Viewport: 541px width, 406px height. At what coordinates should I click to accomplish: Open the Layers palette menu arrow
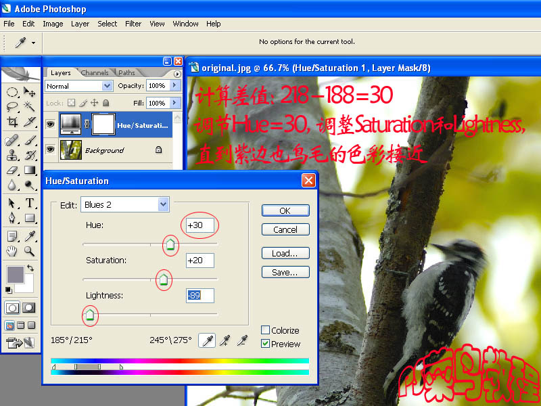pyautogui.click(x=177, y=74)
